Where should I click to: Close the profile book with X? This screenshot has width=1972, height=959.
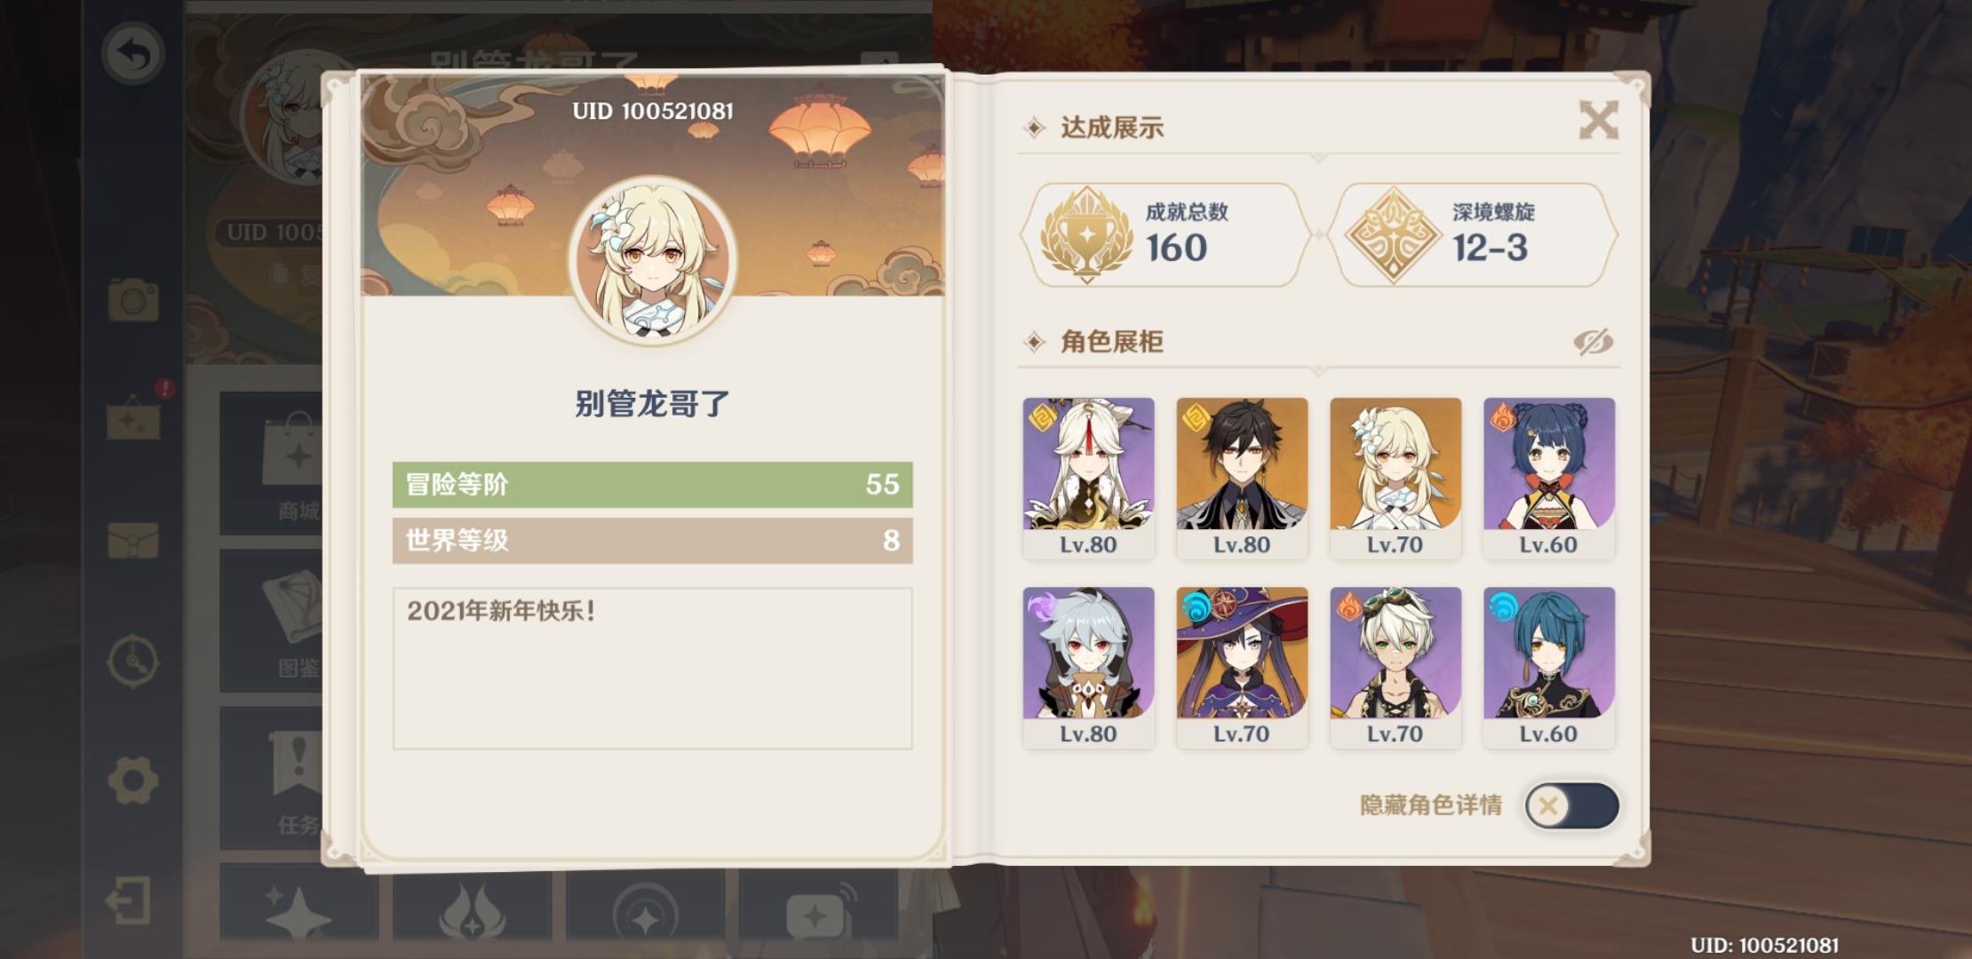click(x=1598, y=120)
